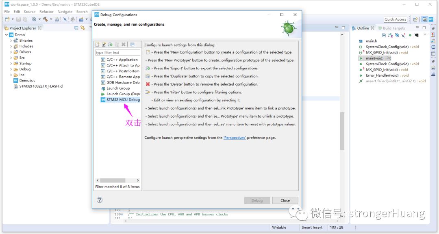Expand the Drivers folder
Screen dimensions: 439x234
pyautogui.click(x=11, y=52)
